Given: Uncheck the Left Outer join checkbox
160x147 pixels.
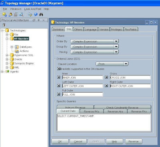Looking at the screenshot, I should click(x=59, y=85).
